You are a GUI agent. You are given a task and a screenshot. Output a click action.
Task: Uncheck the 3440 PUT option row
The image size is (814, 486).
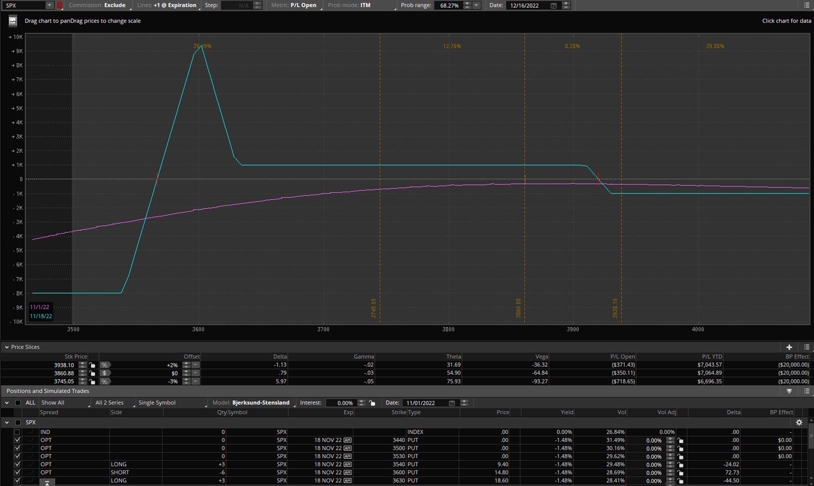point(17,440)
